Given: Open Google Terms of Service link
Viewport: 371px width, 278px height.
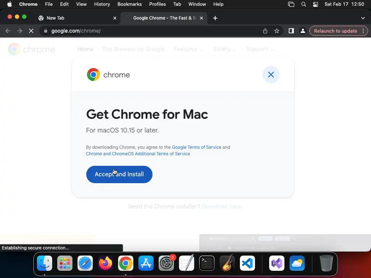Looking at the screenshot, I should pyautogui.click(x=196, y=147).
